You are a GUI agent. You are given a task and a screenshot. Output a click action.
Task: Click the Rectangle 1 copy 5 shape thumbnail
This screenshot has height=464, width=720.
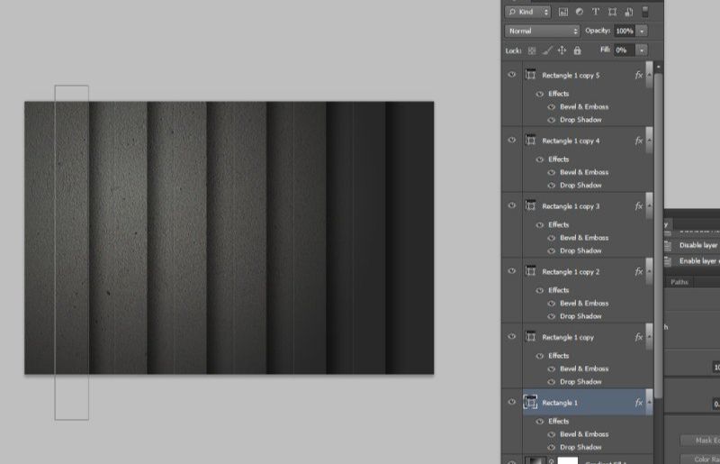pos(531,75)
